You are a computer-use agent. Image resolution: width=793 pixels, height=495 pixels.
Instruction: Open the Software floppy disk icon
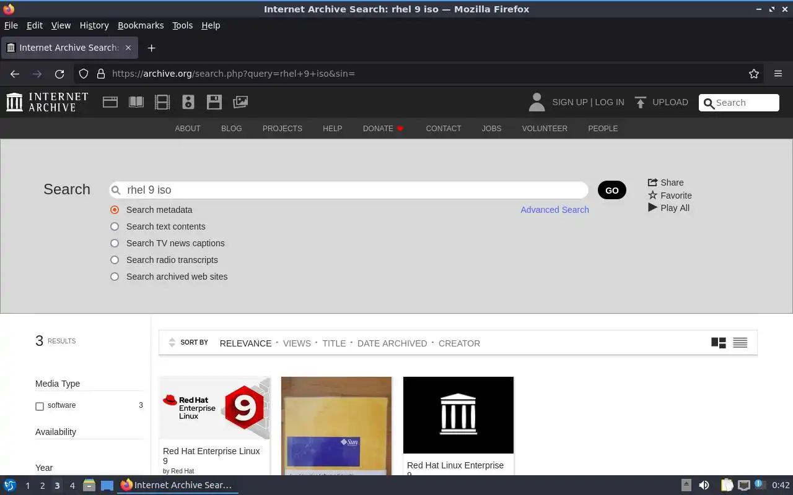coord(214,102)
